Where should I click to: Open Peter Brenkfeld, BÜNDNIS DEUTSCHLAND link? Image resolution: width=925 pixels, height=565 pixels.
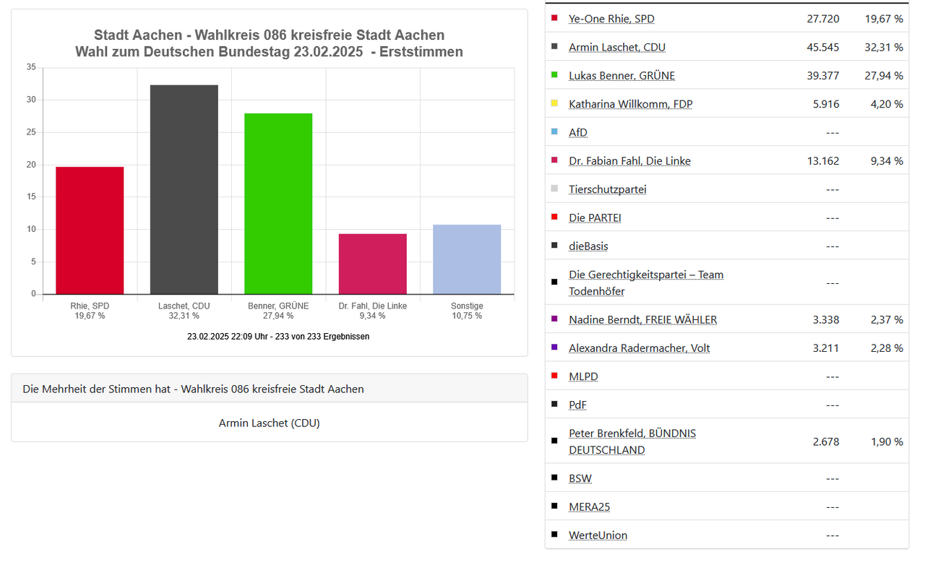pyautogui.click(x=632, y=441)
